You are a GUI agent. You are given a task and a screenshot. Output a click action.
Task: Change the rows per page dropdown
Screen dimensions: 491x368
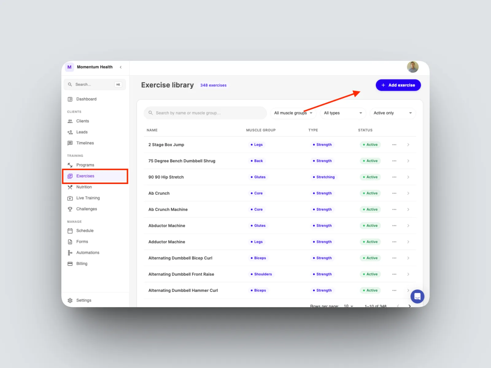click(348, 306)
